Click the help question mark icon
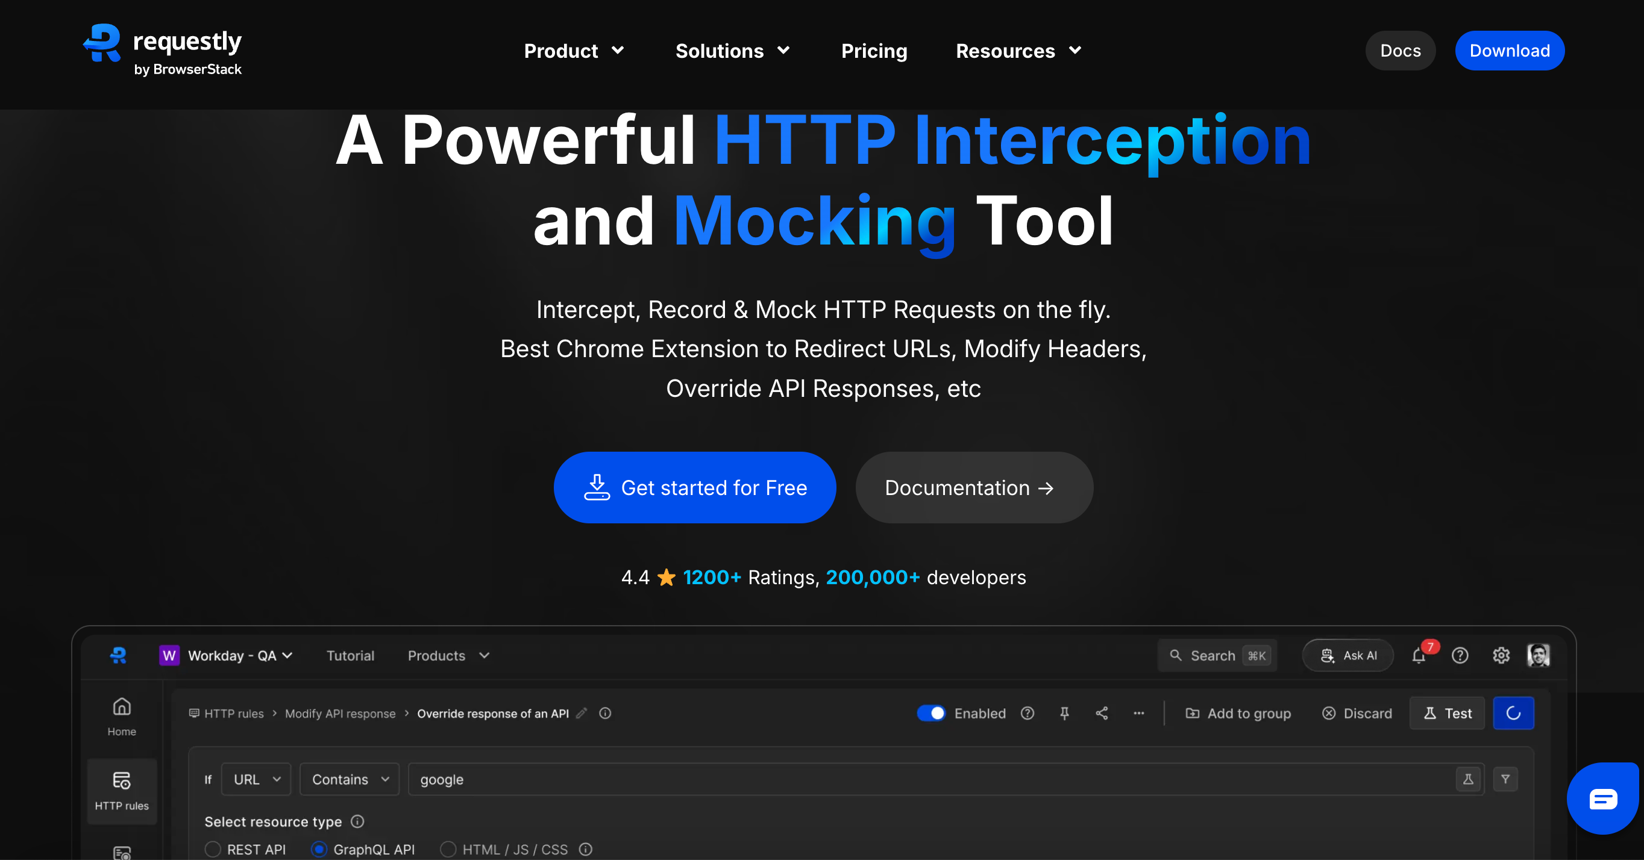The image size is (1644, 860). pos(1460,656)
